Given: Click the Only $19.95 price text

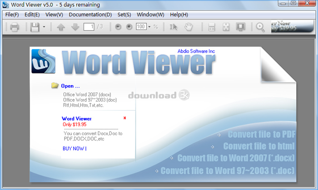Looking at the screenshot, I should click(x=75, y=124).
